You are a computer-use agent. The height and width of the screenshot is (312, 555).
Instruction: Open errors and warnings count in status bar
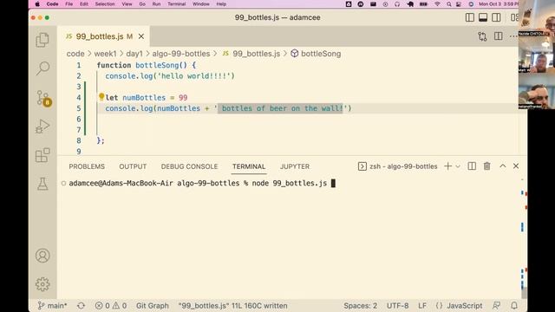pos(111,306)
